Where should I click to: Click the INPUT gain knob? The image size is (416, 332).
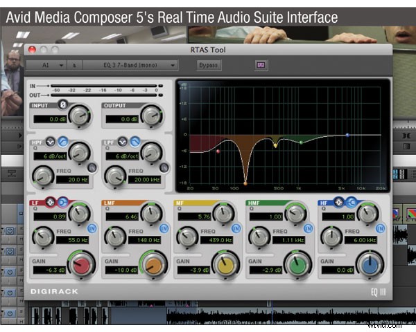(80, 116)
